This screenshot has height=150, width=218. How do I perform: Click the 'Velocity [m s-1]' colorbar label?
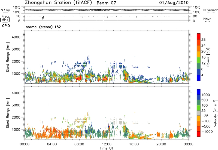click(x=215, y=113)
